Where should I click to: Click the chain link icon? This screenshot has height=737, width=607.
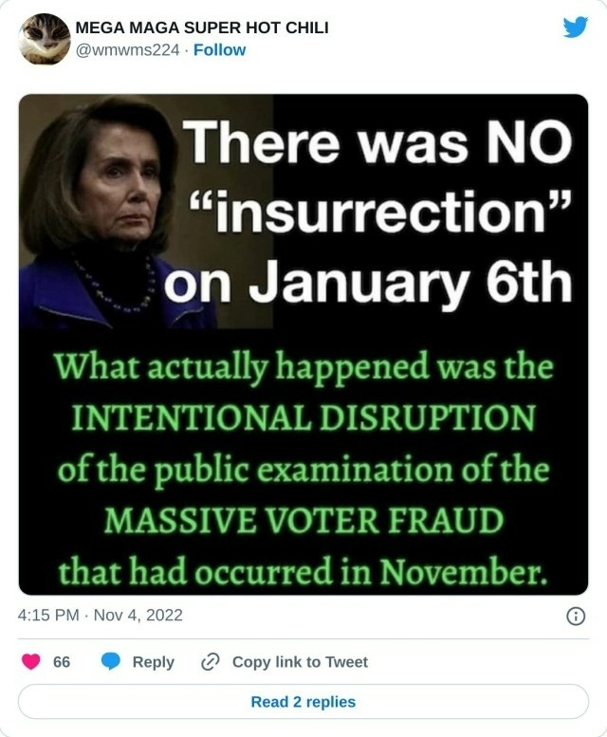point(210,662)
